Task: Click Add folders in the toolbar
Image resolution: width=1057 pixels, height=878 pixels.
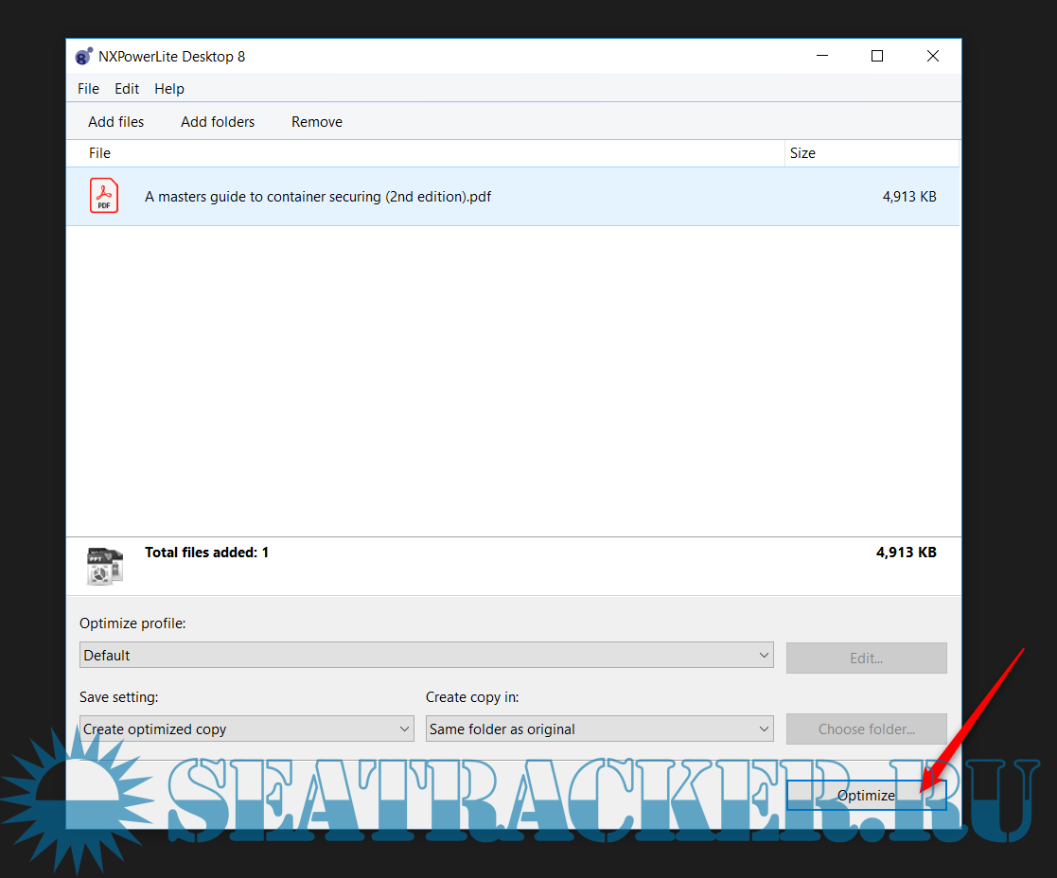Action: (x=218, y=122)
